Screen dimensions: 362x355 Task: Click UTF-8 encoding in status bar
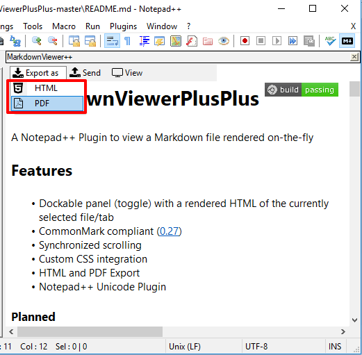pos(256,347)
